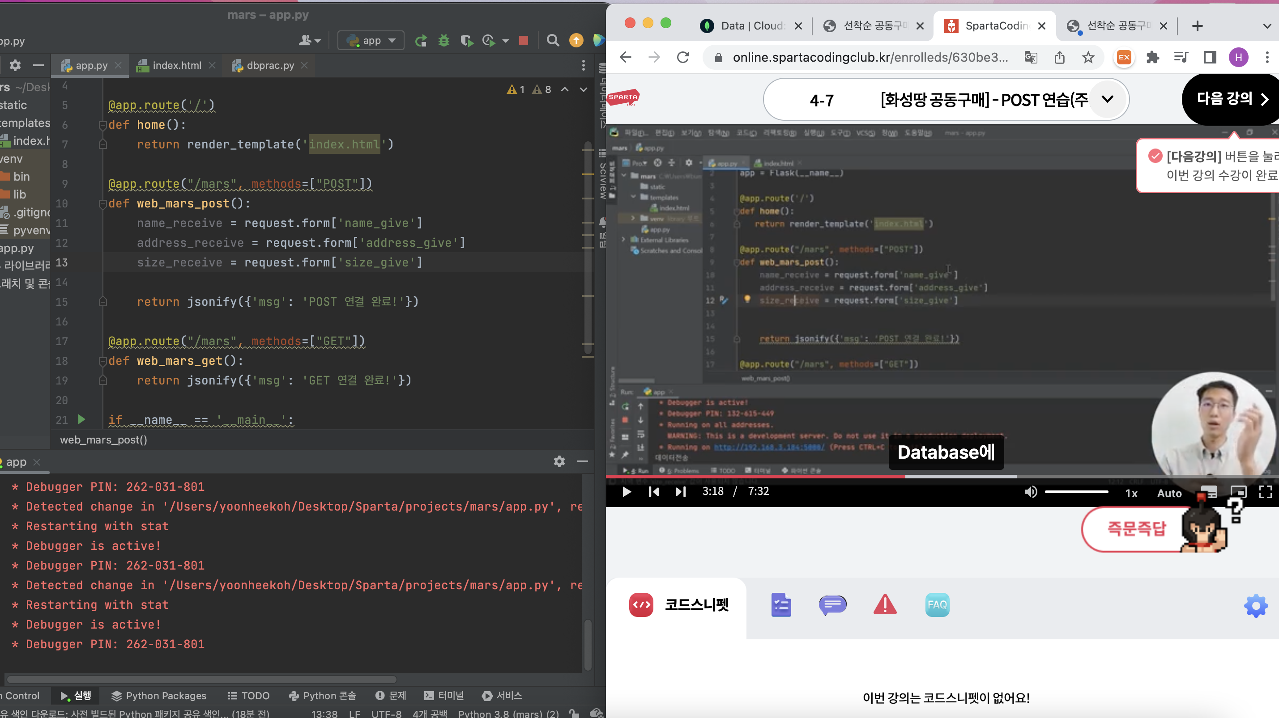Collapse the web_mars_get function fold marker

[103, 361]
